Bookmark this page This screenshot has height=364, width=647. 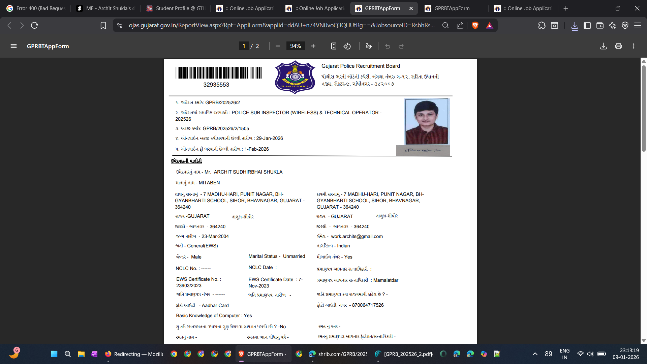coord(103,26)
